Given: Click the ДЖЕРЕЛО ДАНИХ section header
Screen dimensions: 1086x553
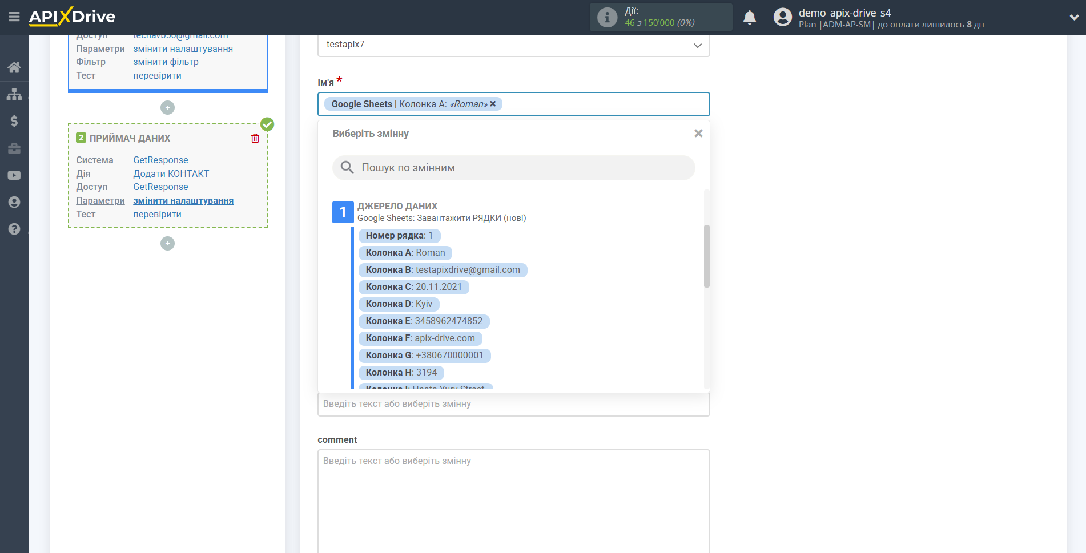Looking at the screenshot, I should tap(397, 206).
